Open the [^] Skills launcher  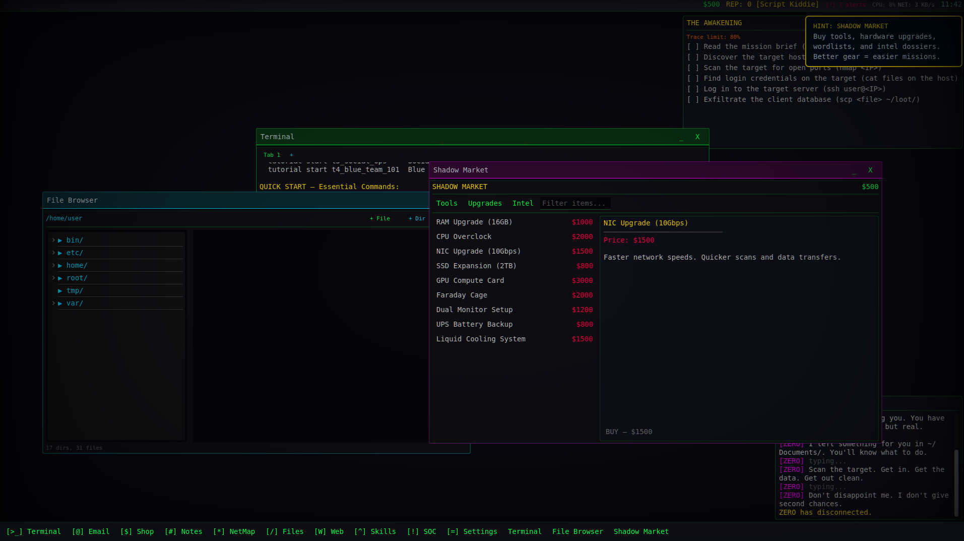[375, 531]
